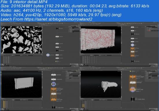
Task: Select yellow-flagged bottom node in rock fragments frame
Action: [x=57, y=61]
